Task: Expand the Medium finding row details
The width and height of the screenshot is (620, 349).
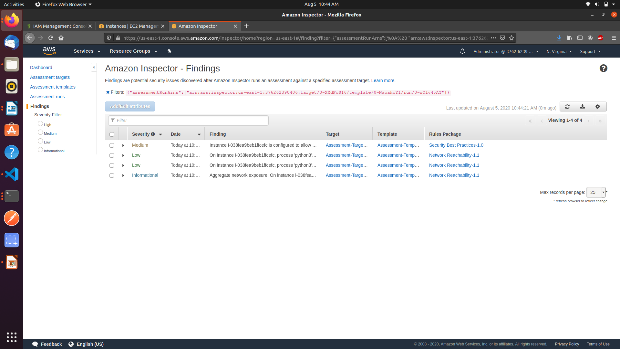Action: pyautogui.click(x=123, y=145)
